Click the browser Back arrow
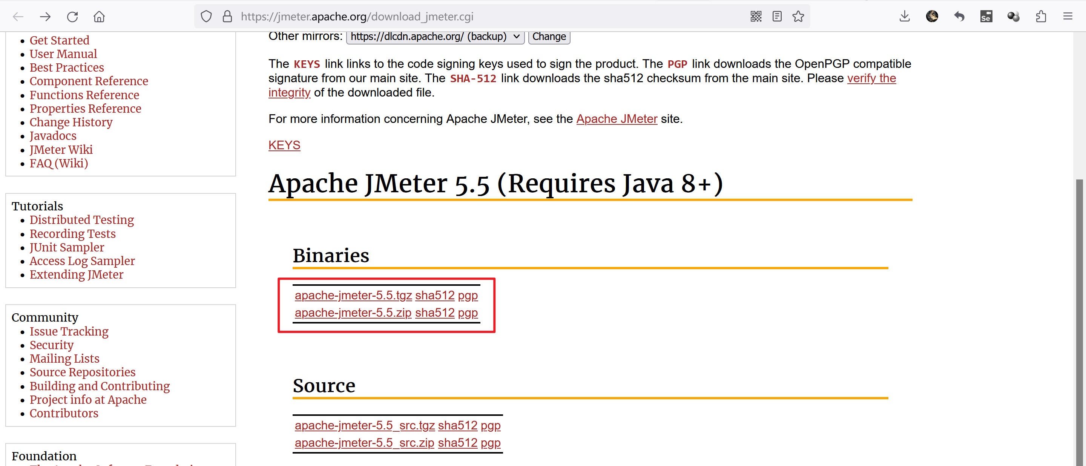The width and height of the screenshot is (1086, 466). pos(18,17)
